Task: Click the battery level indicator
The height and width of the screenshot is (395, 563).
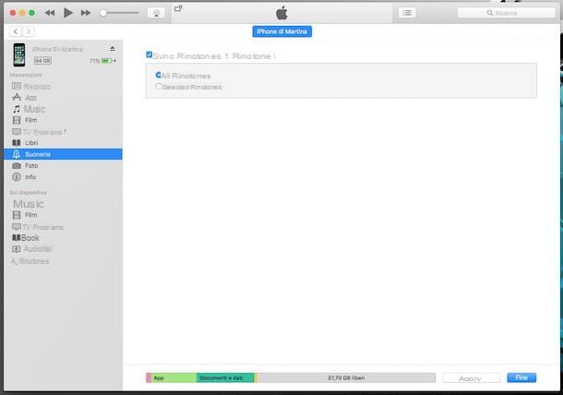Action: point(107,61)
